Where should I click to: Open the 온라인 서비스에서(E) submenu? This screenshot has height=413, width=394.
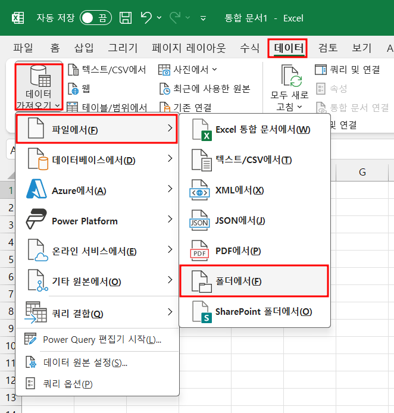(x=97, y=250)
